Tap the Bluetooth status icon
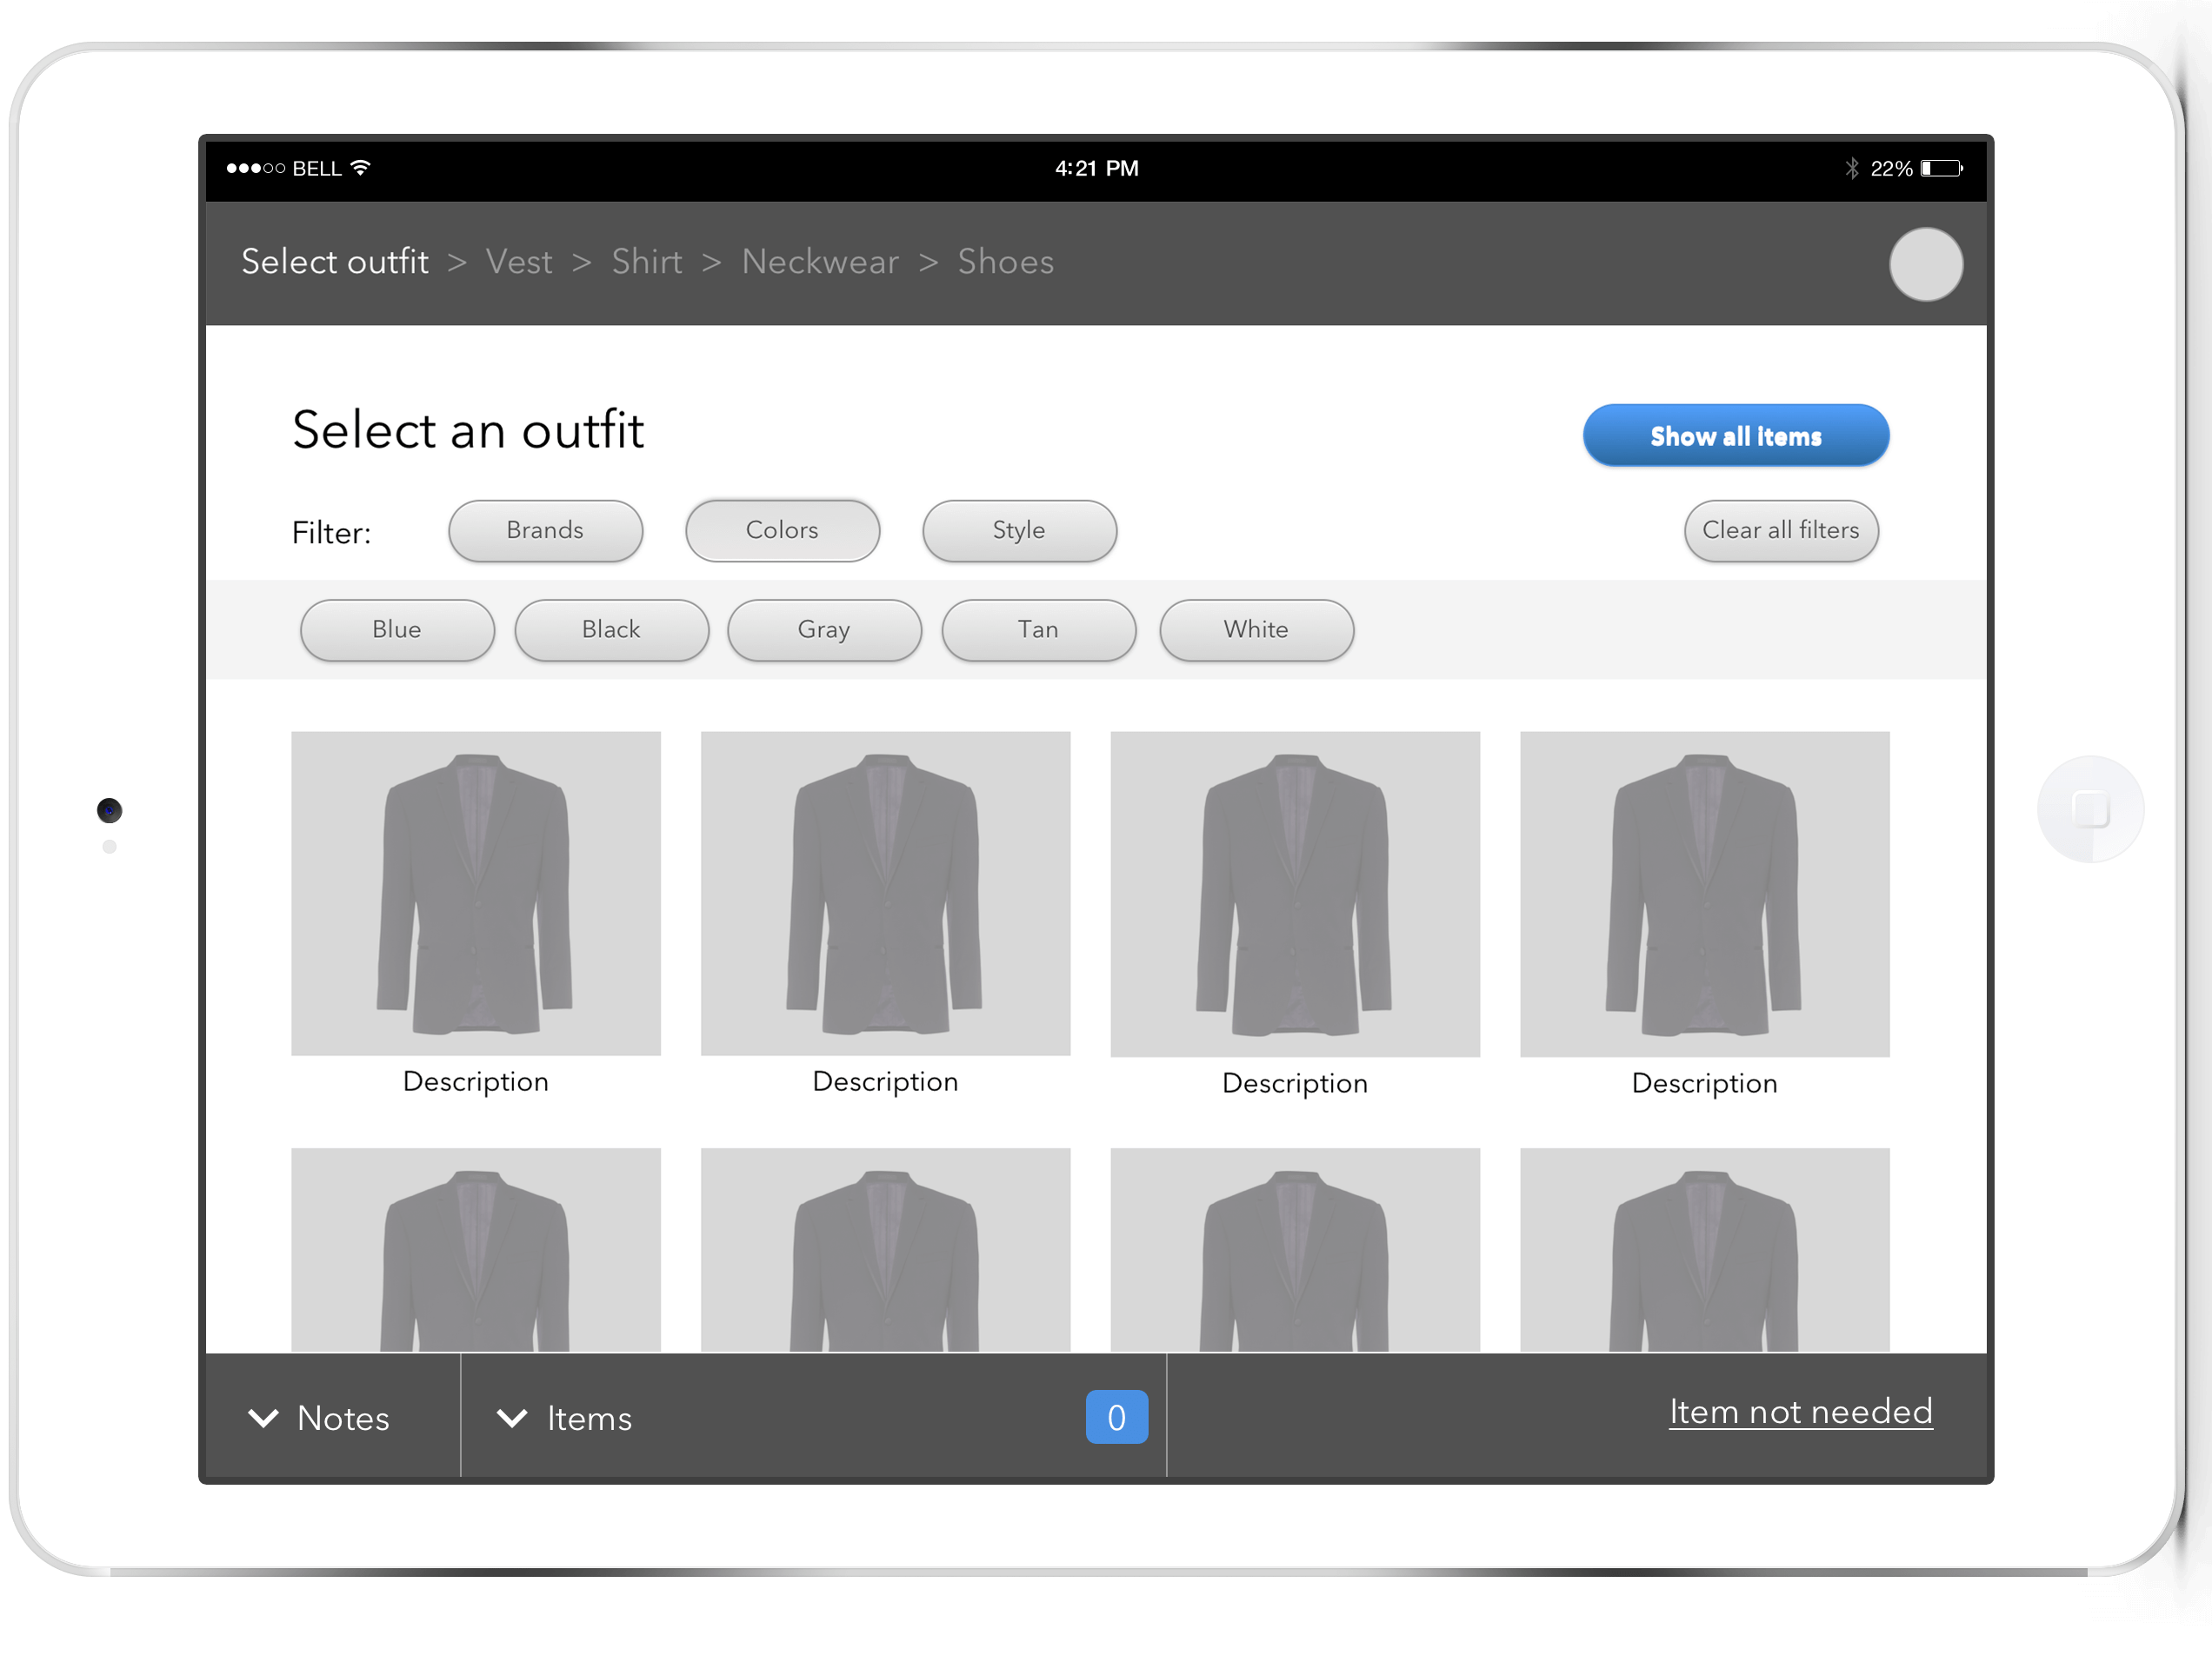Viewport: 2212px width, 1669px height. 1851,168
